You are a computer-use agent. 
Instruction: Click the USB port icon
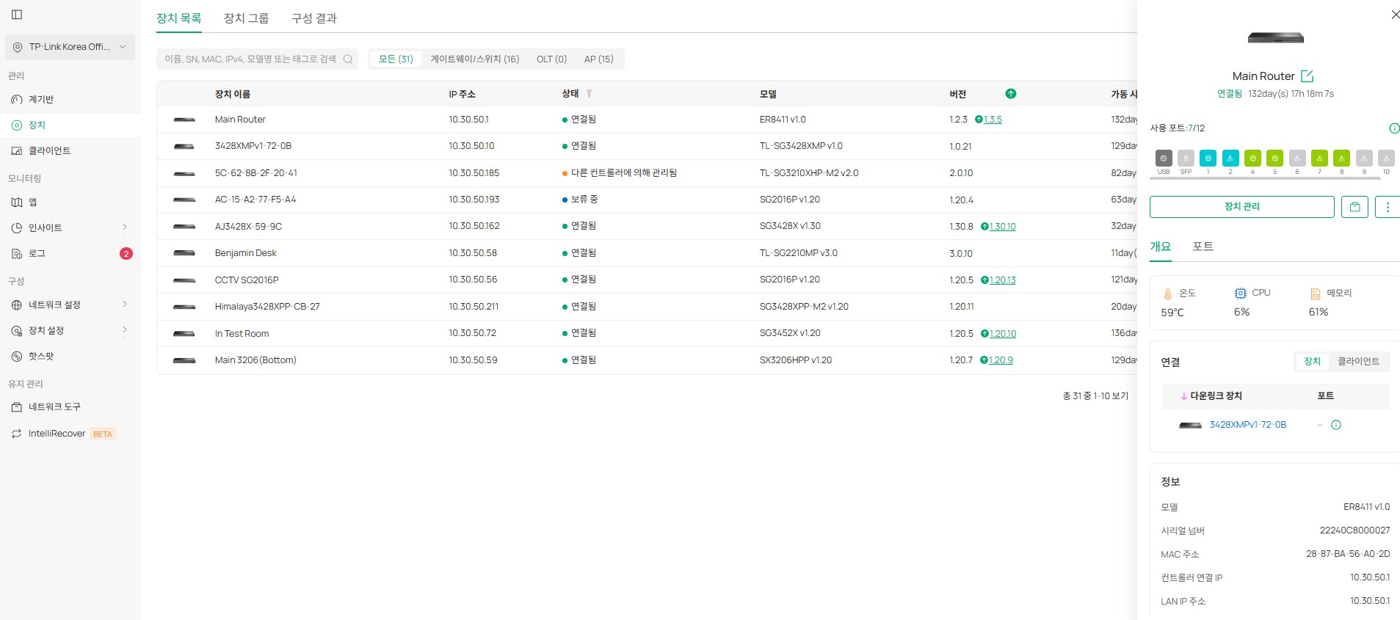tap(1164, 158)
